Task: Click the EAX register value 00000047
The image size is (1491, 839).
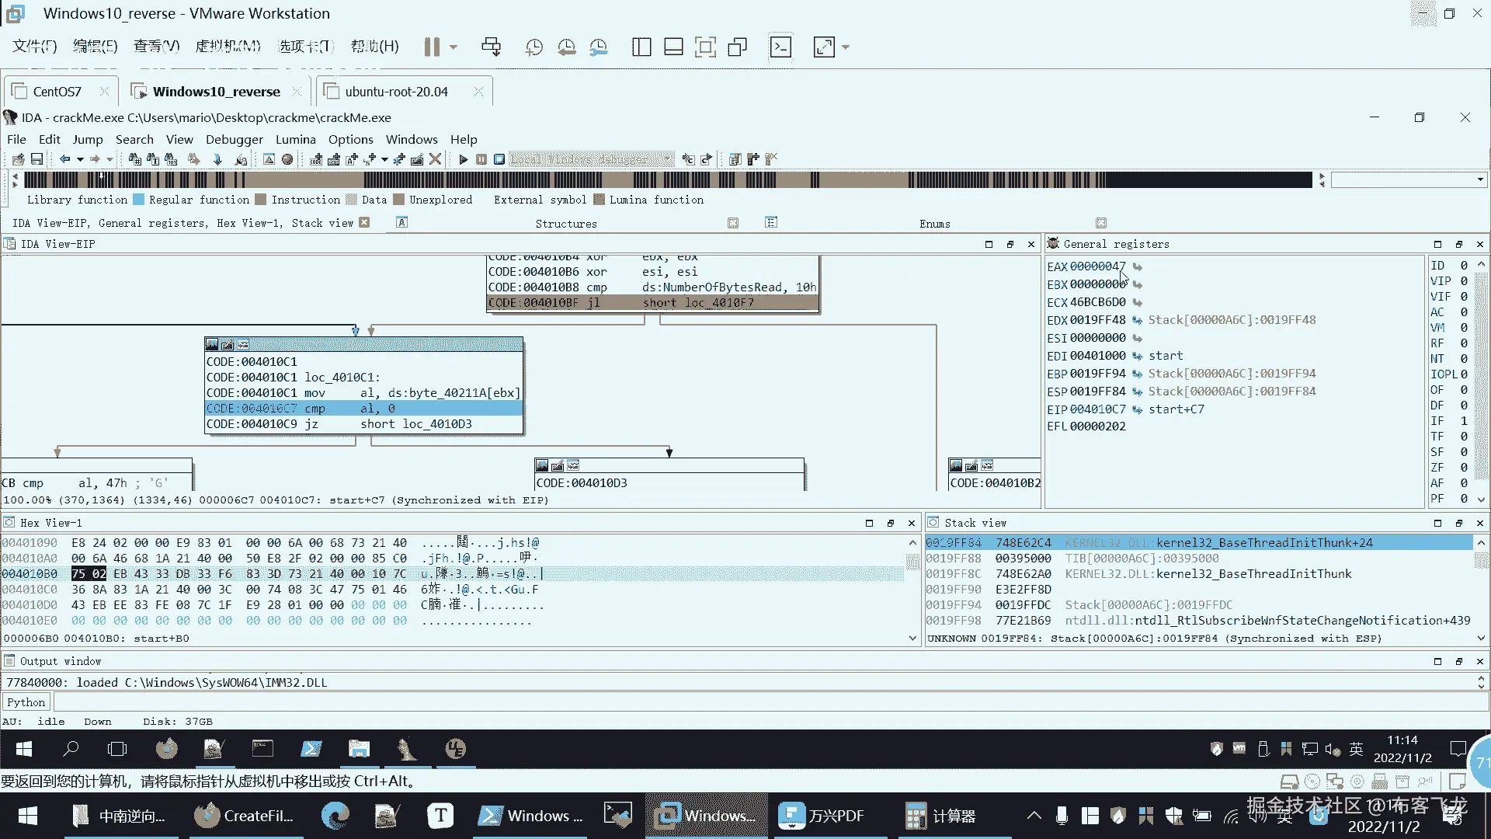Action: 1097,266
